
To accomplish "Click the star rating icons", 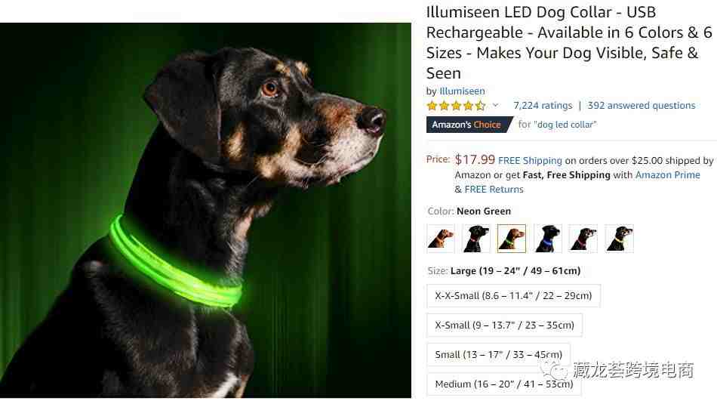I will pyautogui.click(x=456, y=106).
